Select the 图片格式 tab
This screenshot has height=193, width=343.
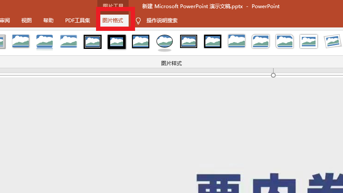(x=113, y=21)
